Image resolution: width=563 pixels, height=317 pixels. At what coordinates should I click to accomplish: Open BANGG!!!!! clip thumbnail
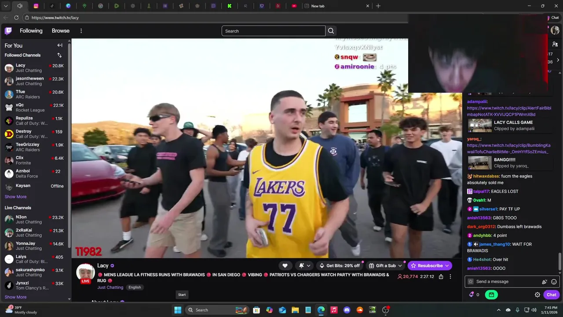point(480,163)
